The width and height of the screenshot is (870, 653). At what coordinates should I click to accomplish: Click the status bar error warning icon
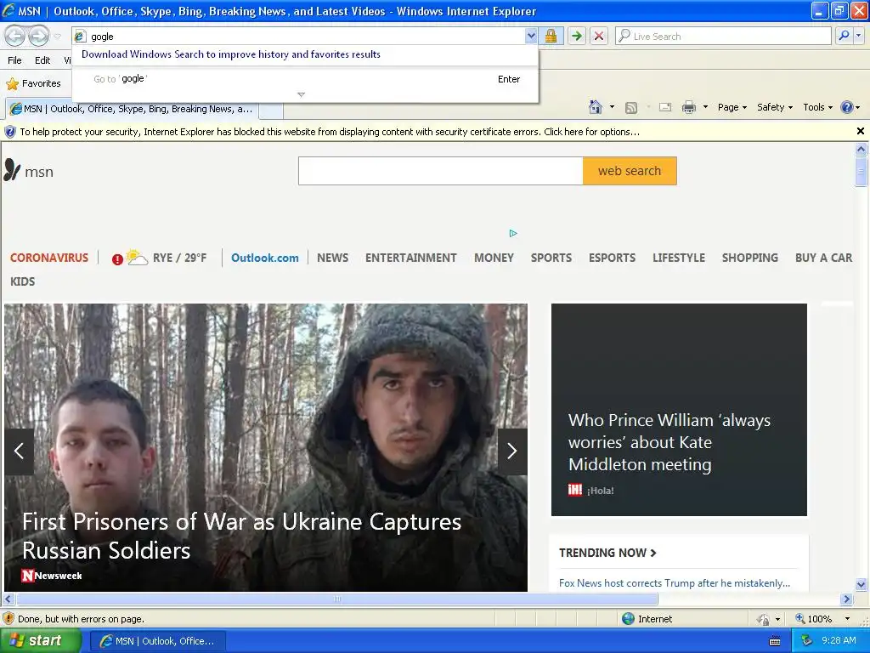pyautogui.click(x=8, y=619)
